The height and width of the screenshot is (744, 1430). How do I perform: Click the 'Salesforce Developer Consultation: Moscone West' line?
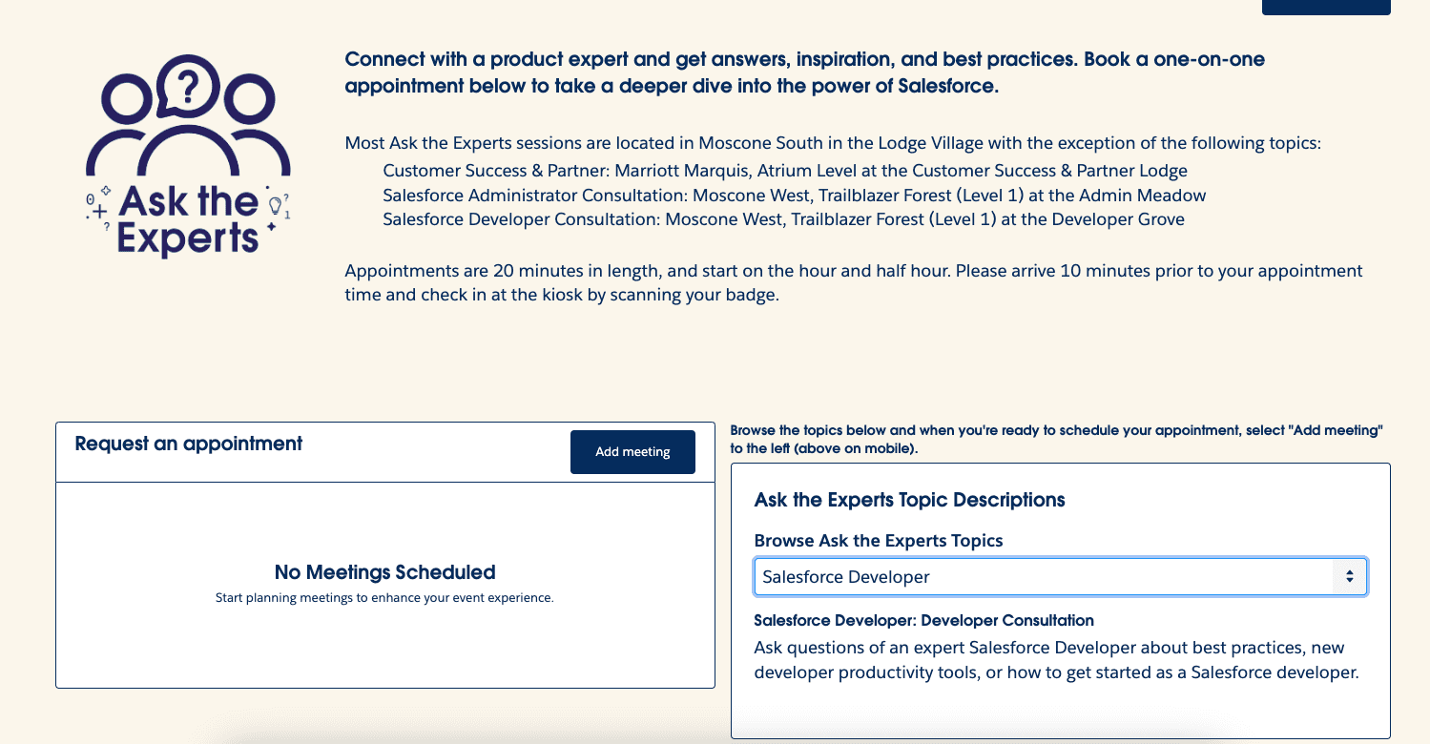coord(783,219)
